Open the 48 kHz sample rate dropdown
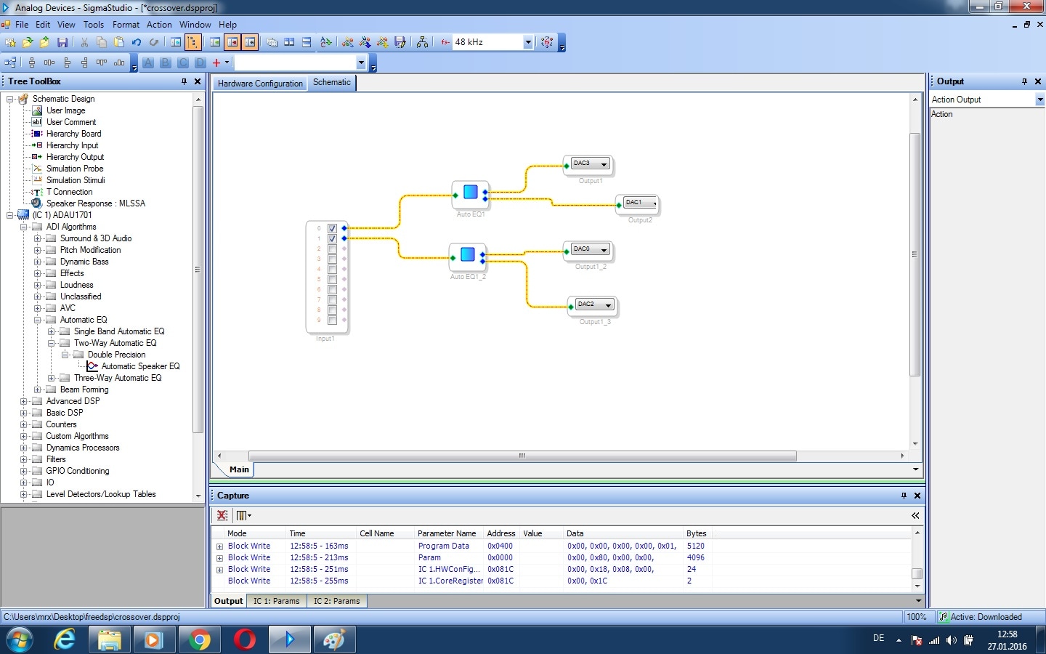The width and height of the screenshot is (1046, 654). [x=528, y=42]
